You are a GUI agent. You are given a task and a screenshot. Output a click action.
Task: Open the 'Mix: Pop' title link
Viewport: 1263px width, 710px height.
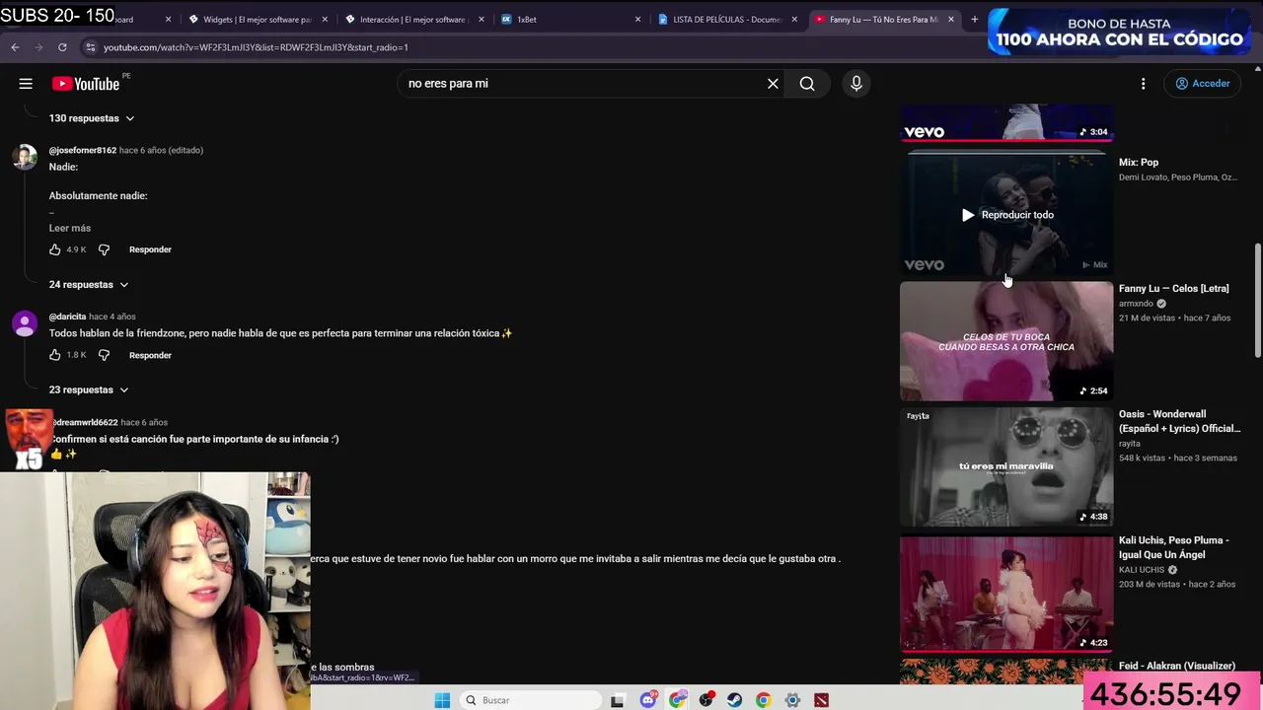click(x=1139, y=163)
